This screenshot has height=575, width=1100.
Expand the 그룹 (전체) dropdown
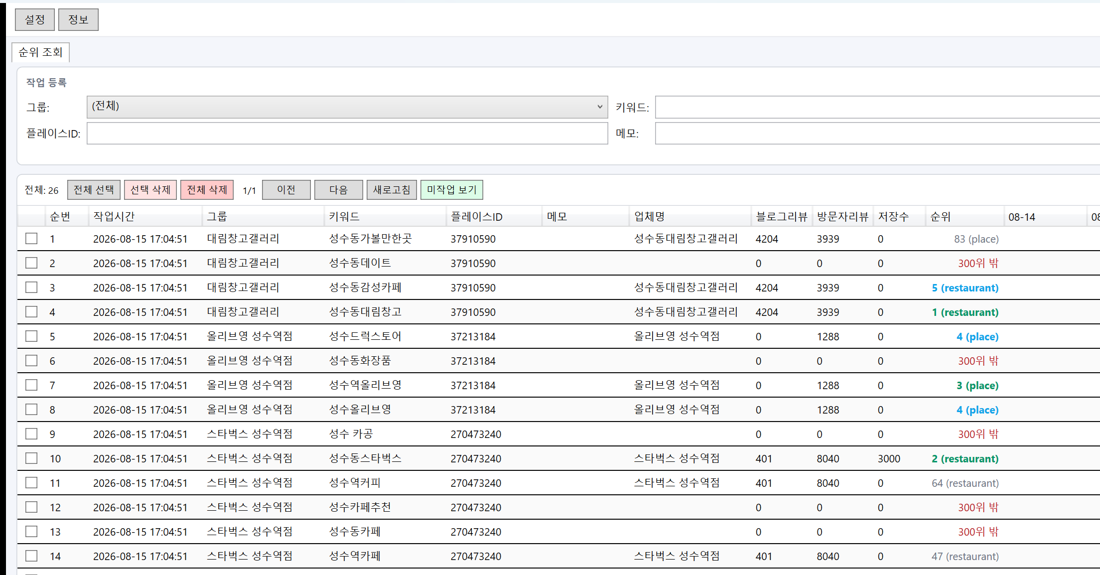click(x=347, y=107)
